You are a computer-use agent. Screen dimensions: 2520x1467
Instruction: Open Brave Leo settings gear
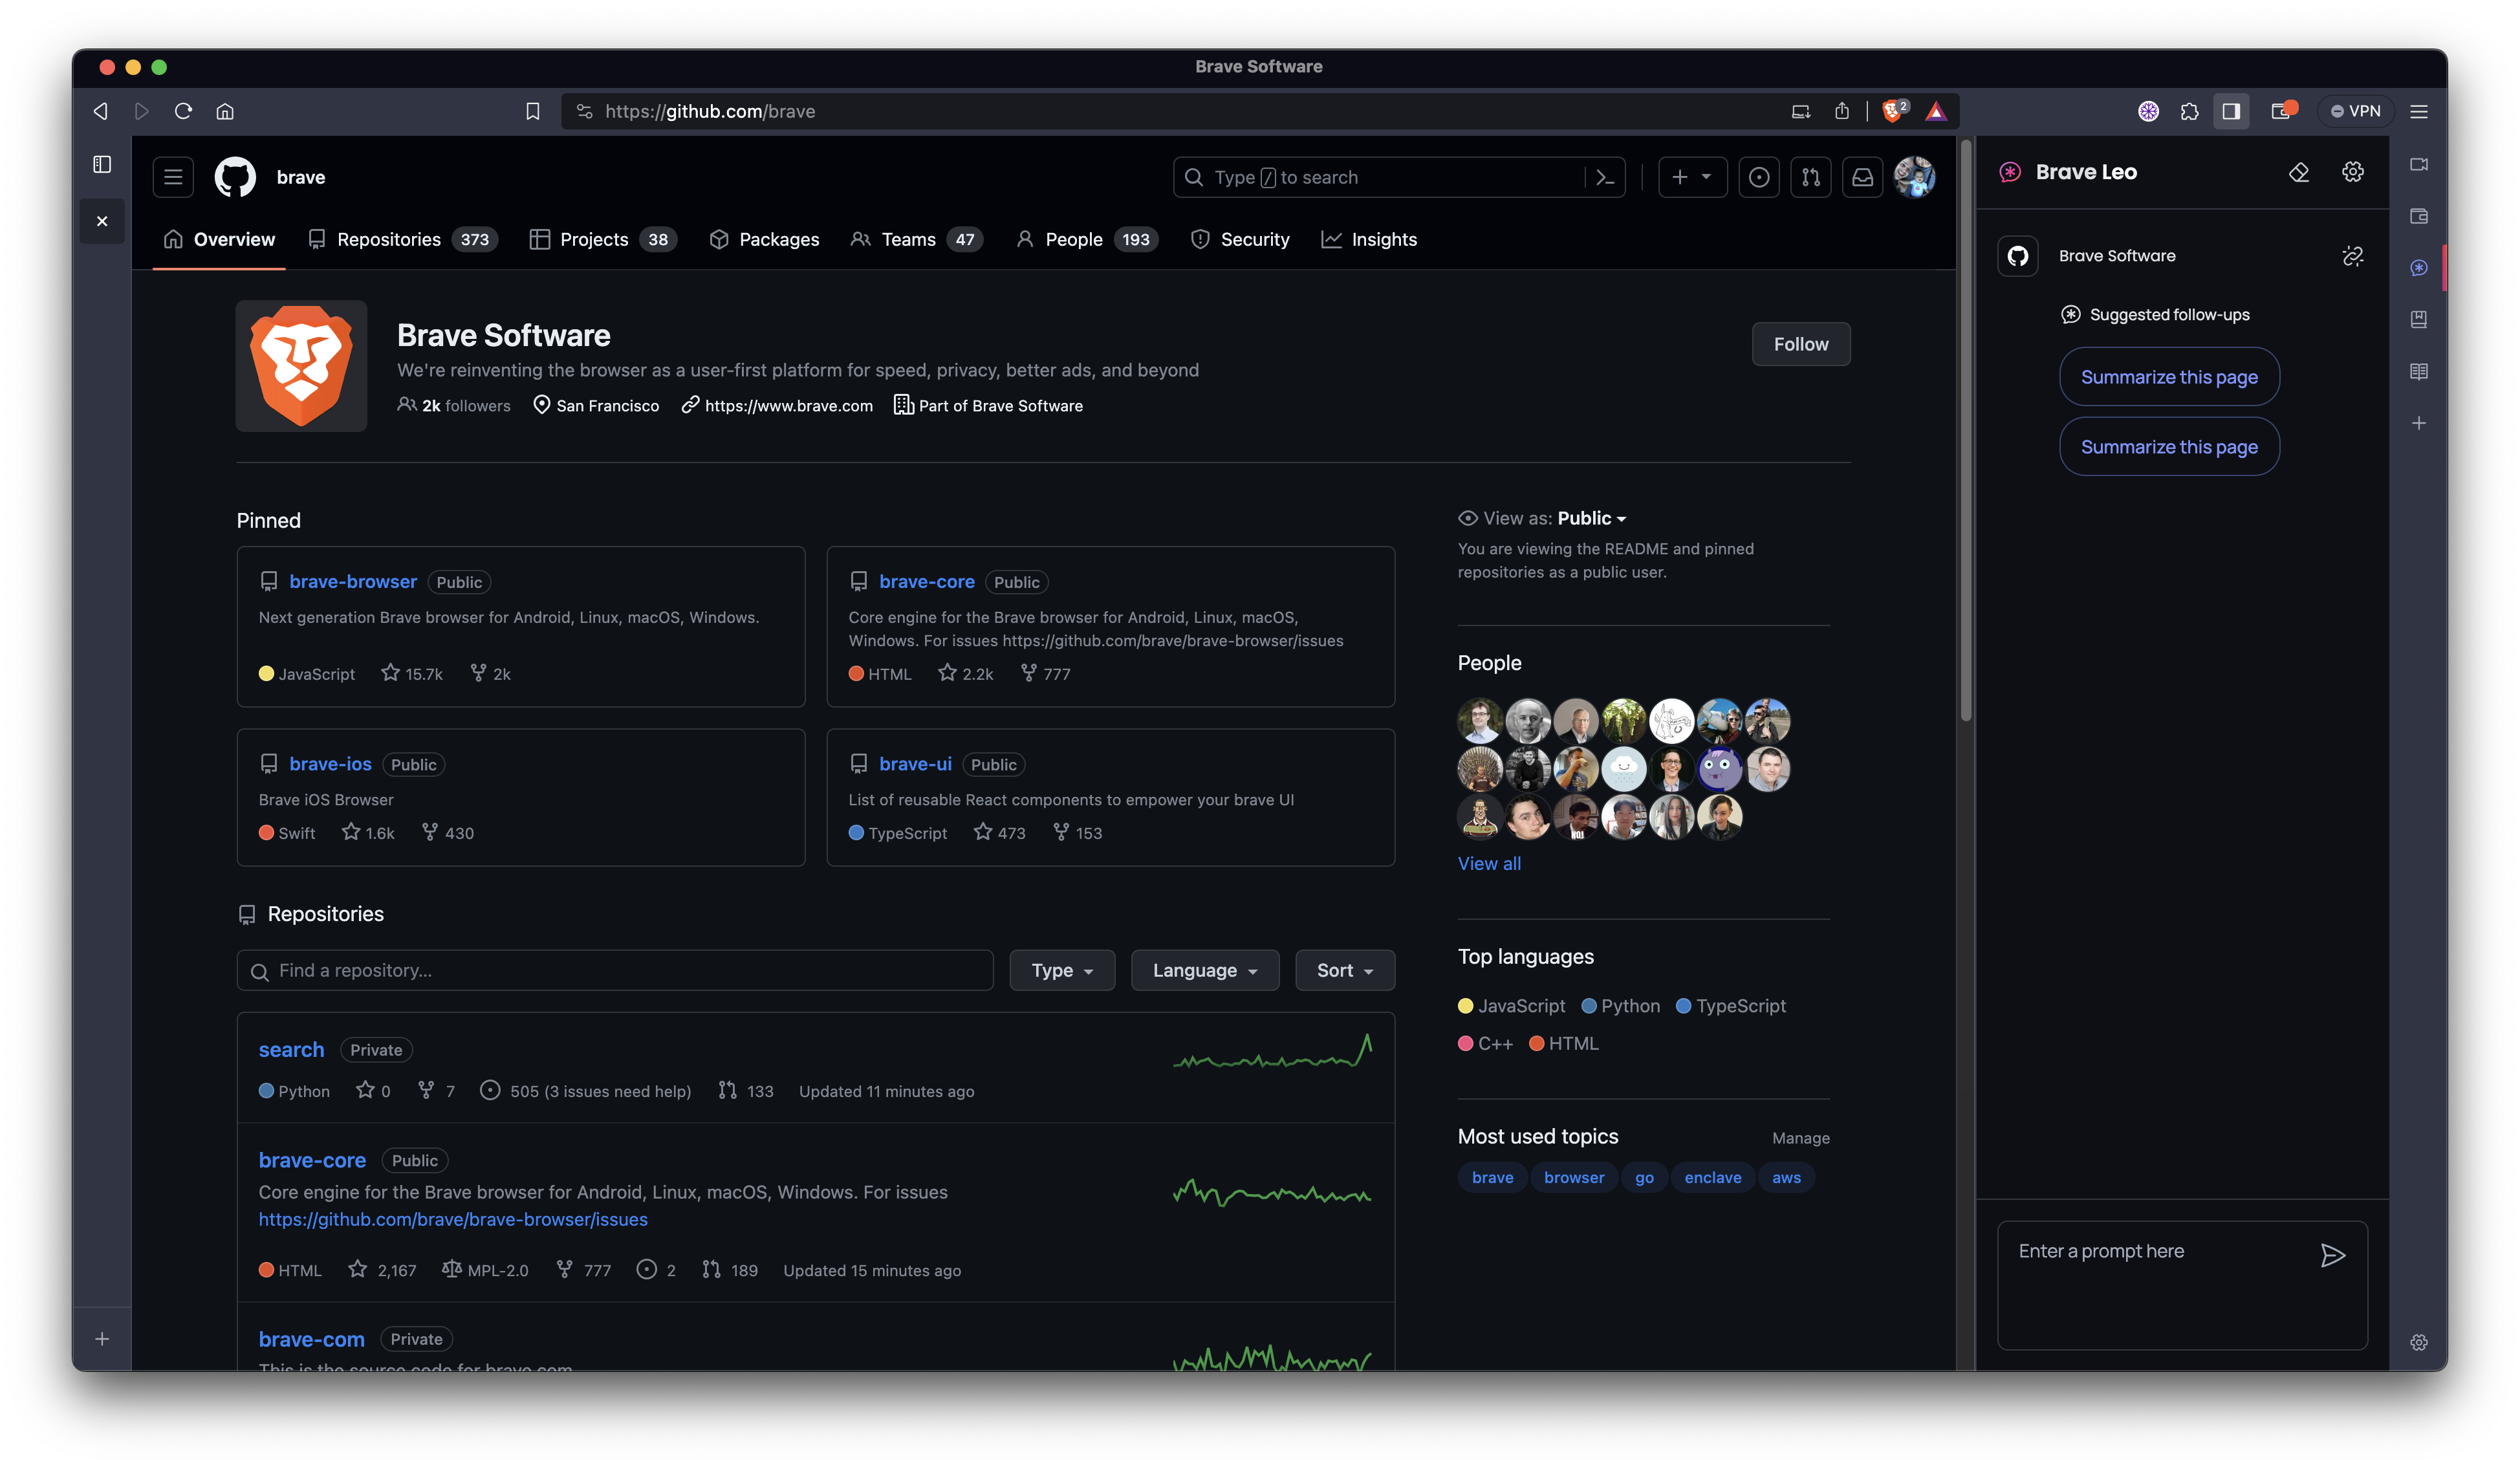(x=2352, y=172)
